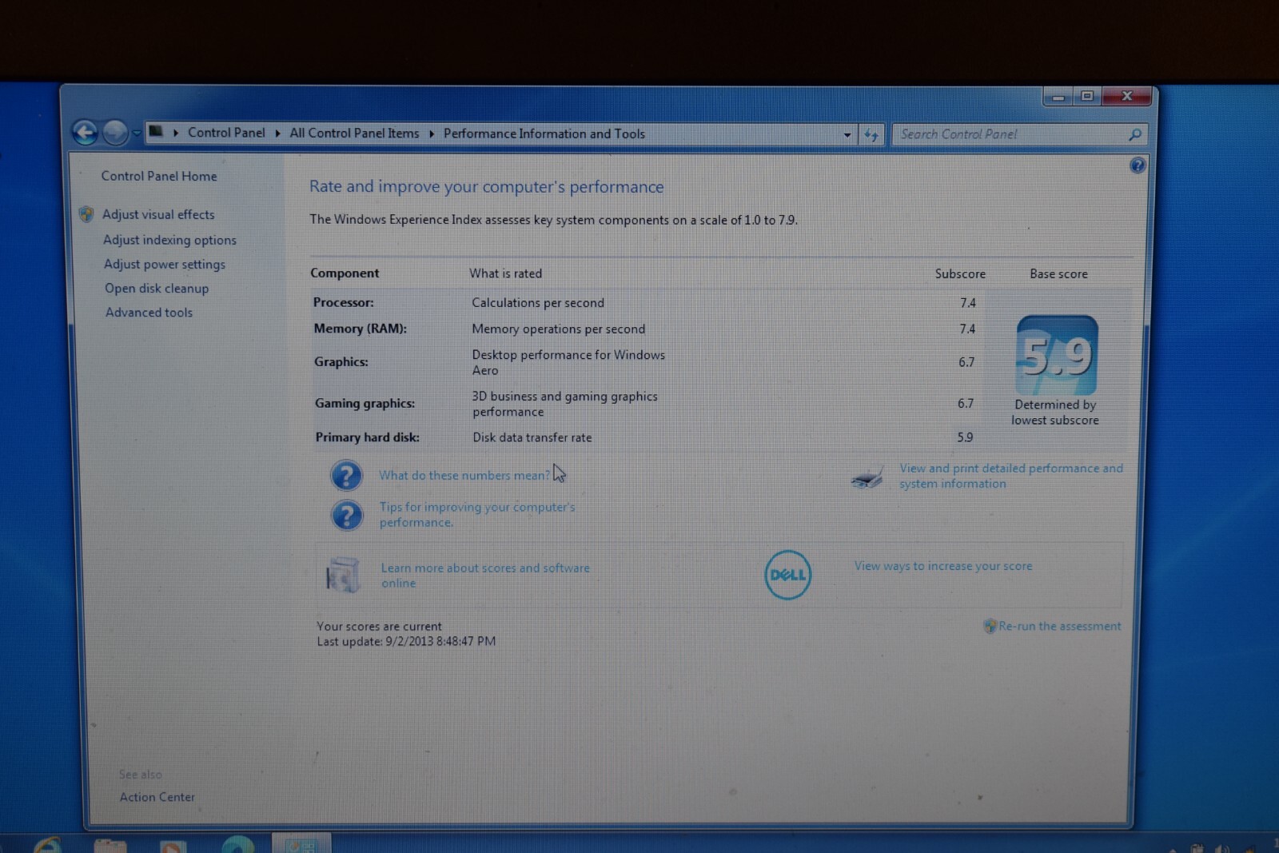Expand the arrow after All Control Panel Items
Image resolution: width=1279 pixels, height=853 pixels.
click(x=432, y=134)
